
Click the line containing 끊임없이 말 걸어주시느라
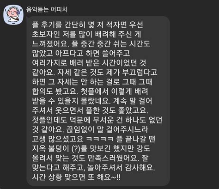90,129
